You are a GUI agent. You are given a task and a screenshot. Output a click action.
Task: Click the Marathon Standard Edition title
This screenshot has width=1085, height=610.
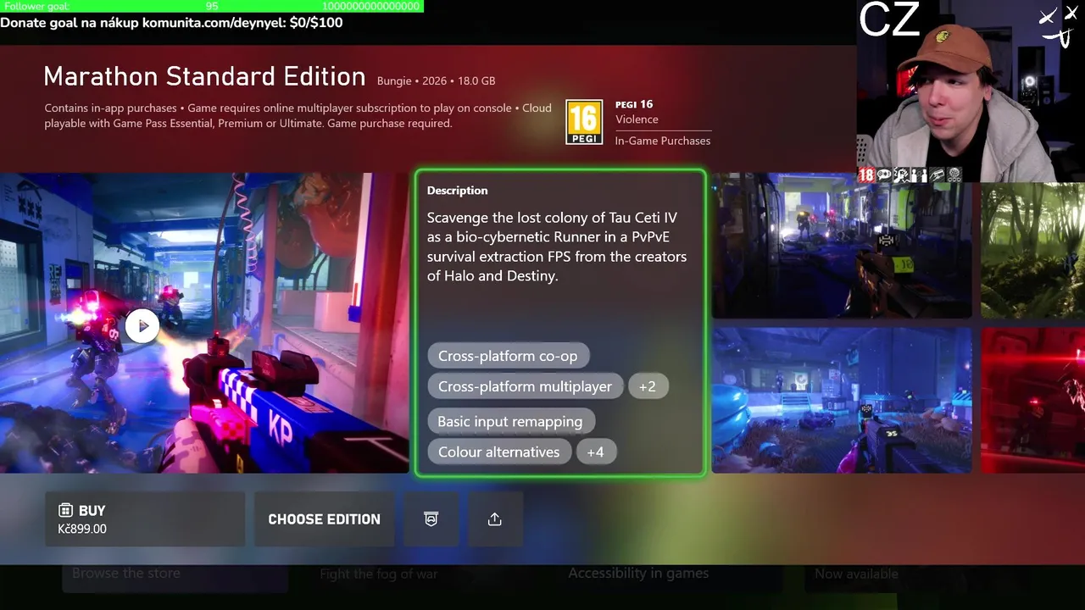click(204, 76)
